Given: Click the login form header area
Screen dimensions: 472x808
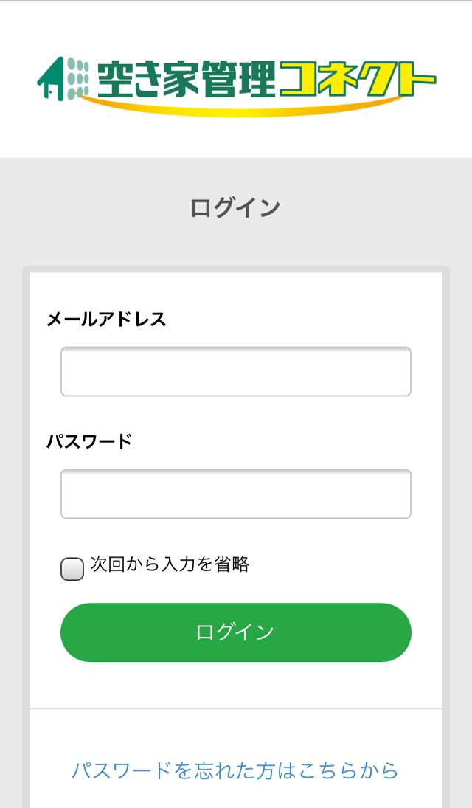Looking at the screenshot, I should [x=235, y=207].
